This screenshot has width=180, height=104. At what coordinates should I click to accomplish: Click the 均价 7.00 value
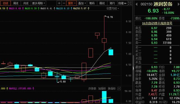pos(176,67)
